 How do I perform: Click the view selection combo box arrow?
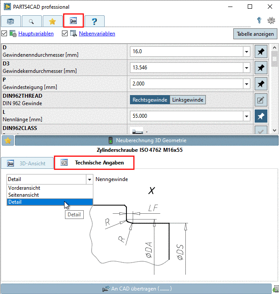pyautogui.click(x=89, y=179)
